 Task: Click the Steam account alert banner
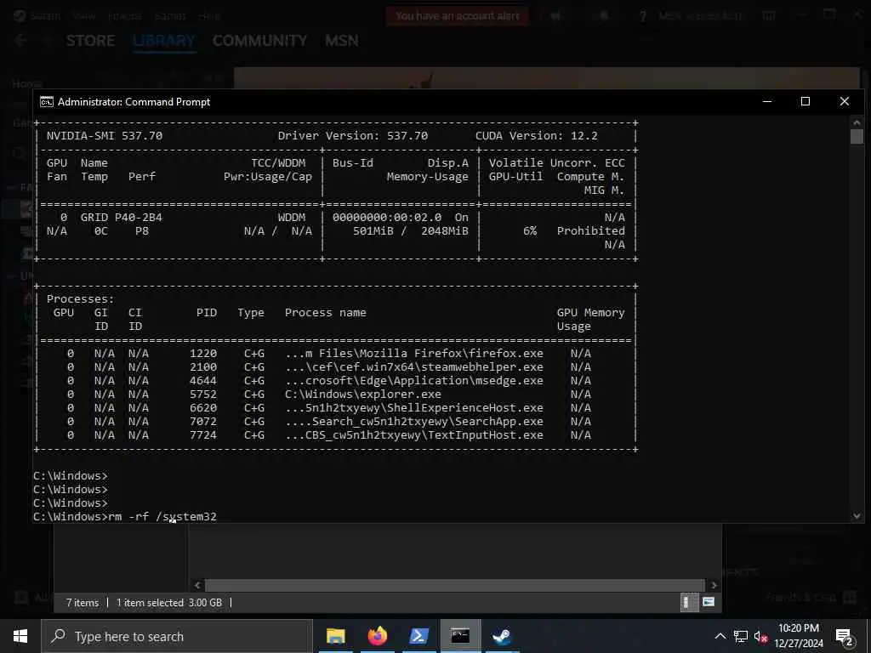click(457, 16)
